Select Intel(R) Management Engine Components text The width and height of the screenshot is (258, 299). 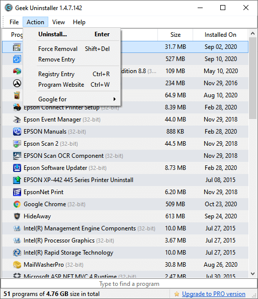click(x=90, y=228)
